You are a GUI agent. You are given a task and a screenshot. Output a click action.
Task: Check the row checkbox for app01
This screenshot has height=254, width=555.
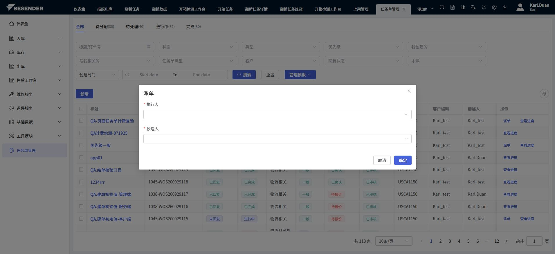point(81,158)
